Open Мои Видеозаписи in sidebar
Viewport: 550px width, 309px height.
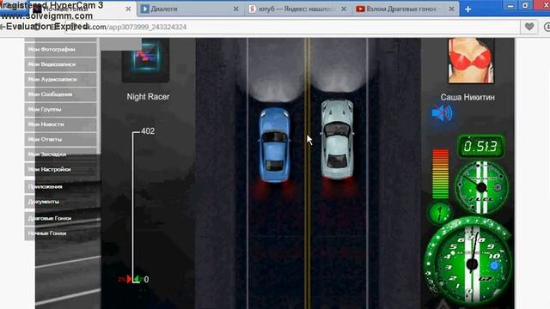point(61,64)
